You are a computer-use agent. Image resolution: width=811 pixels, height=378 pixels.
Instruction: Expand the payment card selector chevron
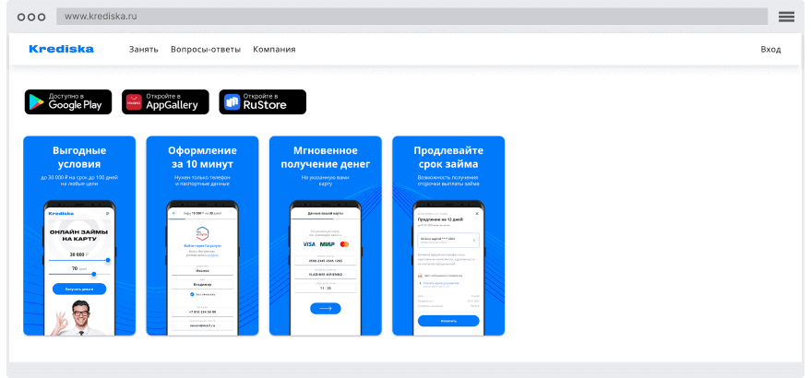pyautogui.click(x=474, y=241)
